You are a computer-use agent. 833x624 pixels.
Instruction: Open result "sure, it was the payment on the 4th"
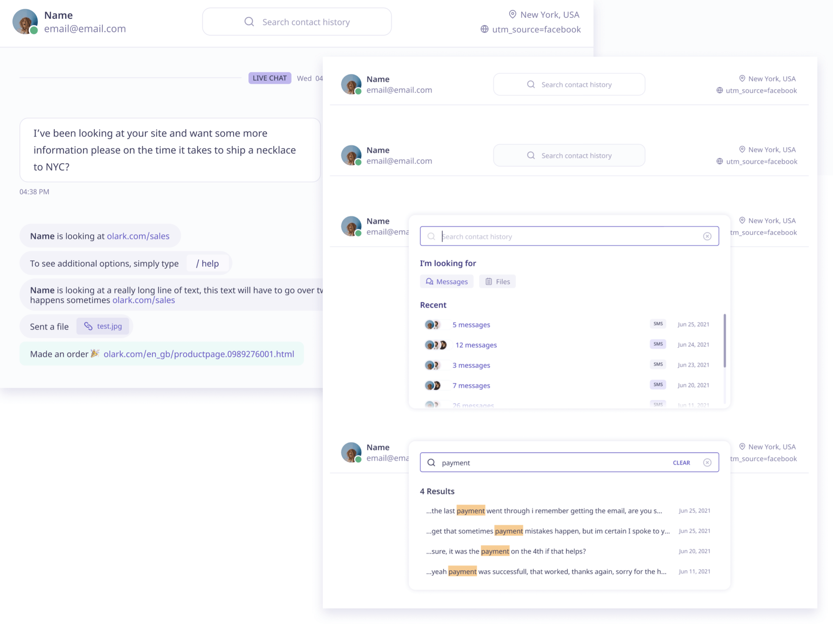(568, 551)
